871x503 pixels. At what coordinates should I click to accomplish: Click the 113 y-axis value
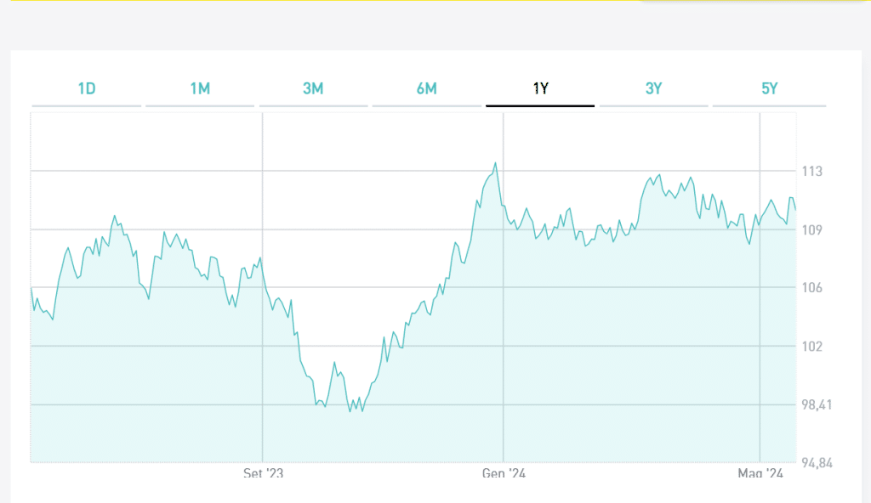812,172
